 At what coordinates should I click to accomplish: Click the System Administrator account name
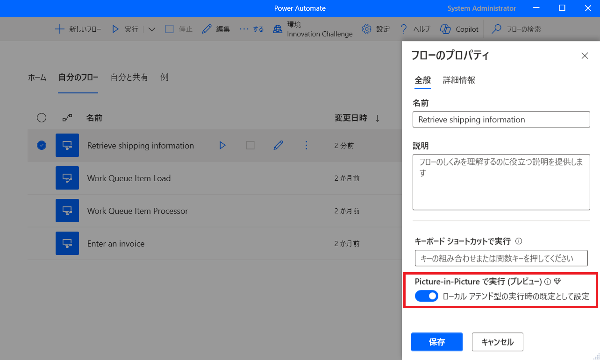[x=482, y=8]
